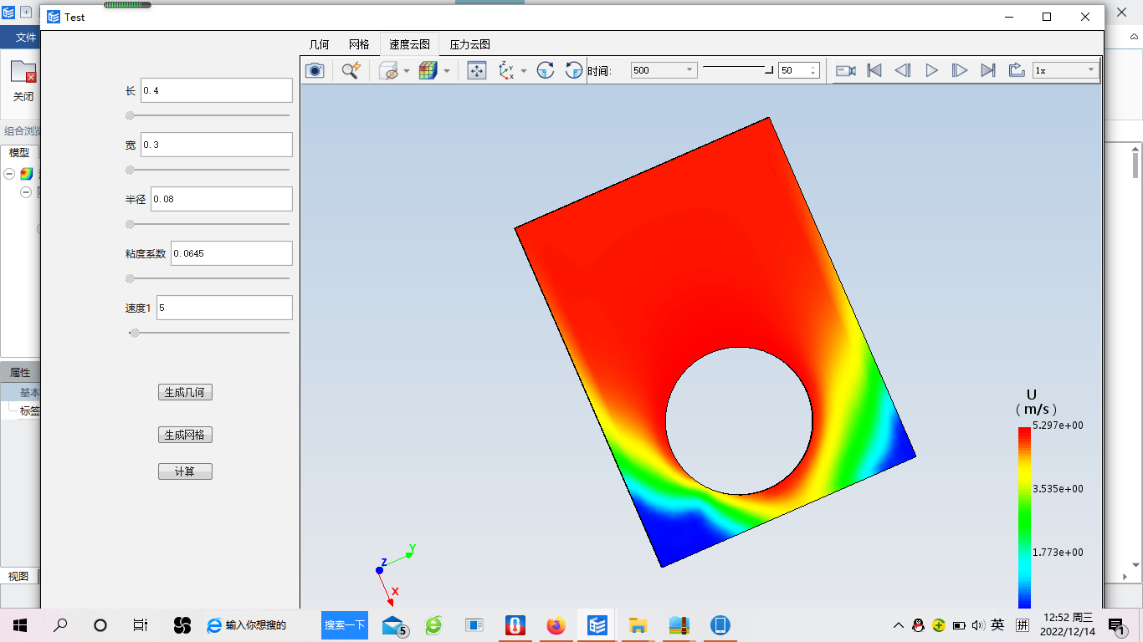Click the frame number spinner showing 50
Screen dimensions: 1143x642
click(x=798, y=71)
